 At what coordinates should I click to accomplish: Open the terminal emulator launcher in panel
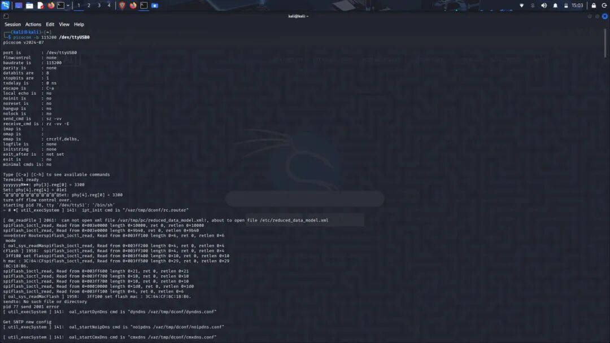[61, 6]
